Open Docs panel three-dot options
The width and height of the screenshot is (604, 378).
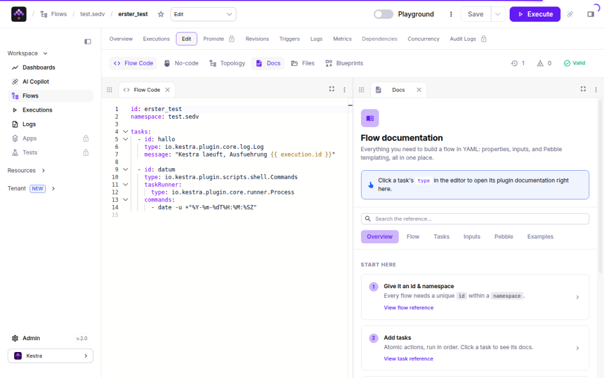[596, 90]
